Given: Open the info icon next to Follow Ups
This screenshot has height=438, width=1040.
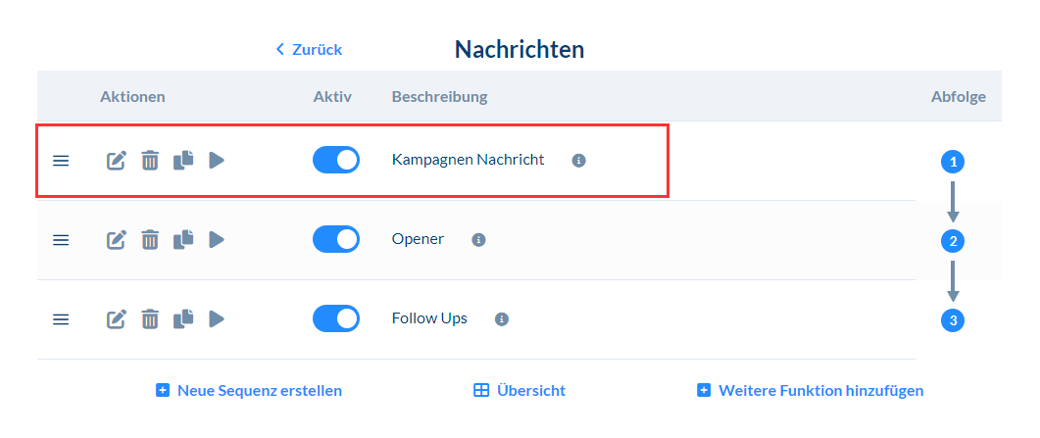Looking at the screenshot, I should point(502,318).
